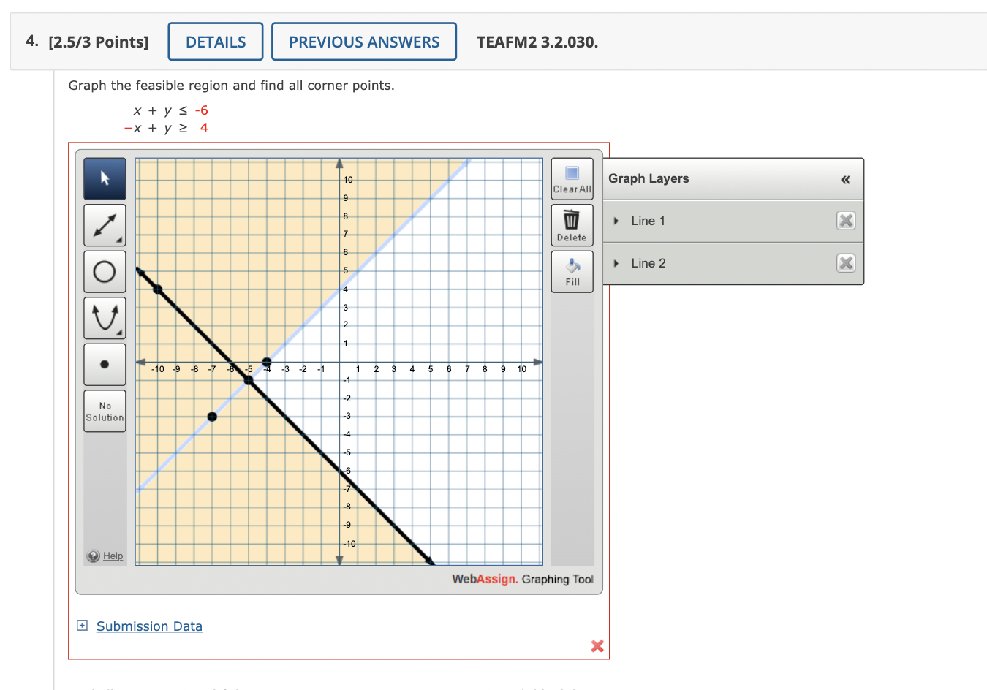The height and width of the screenshot is (690, 987).
Task: Select the parabola drawing tool
Action: click(x=105, y=317)
